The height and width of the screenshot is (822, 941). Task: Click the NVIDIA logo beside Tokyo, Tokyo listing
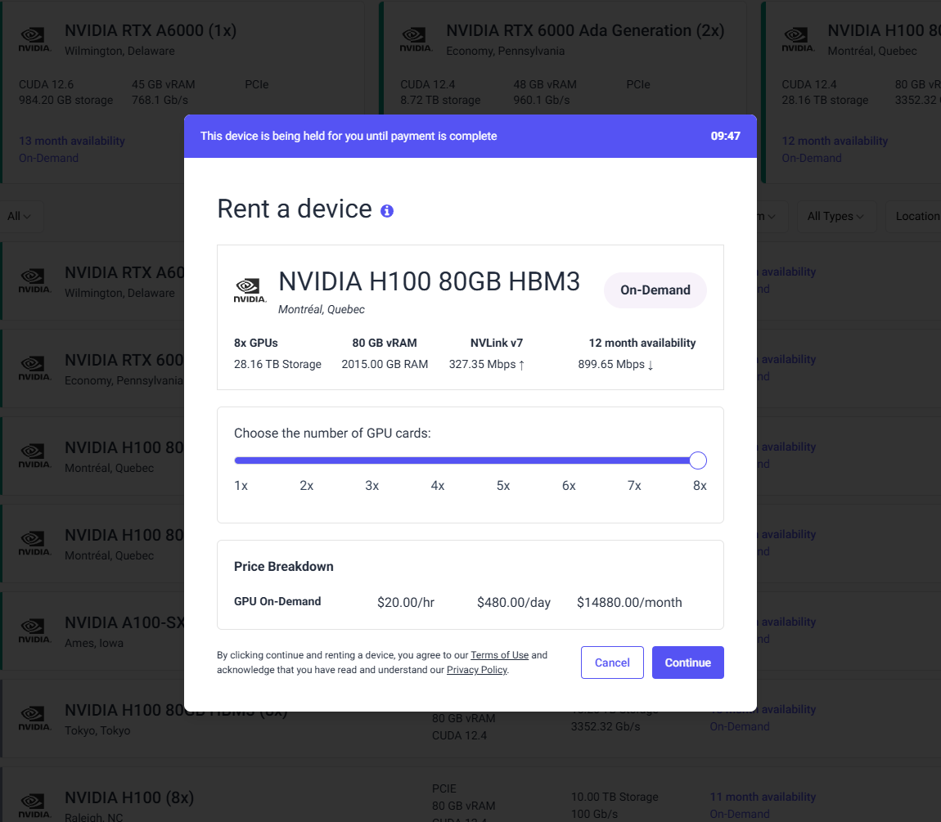(x=35, y=718)
